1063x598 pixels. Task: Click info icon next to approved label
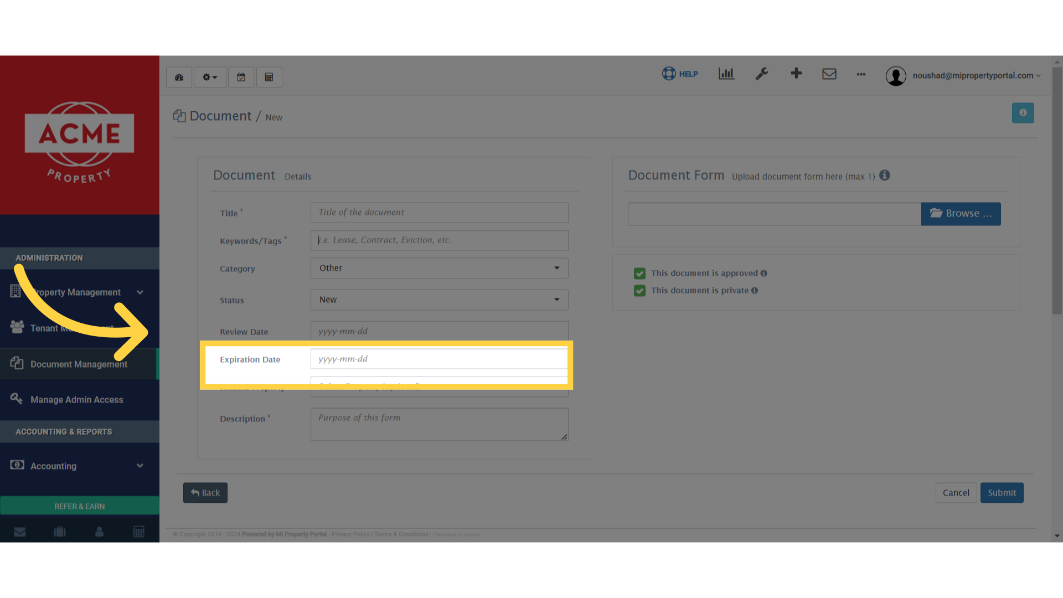click(x=764, y=274)
